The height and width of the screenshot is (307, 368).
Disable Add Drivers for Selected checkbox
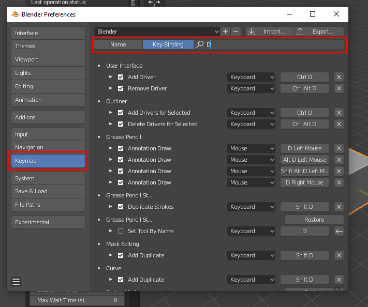coord(121,113)
